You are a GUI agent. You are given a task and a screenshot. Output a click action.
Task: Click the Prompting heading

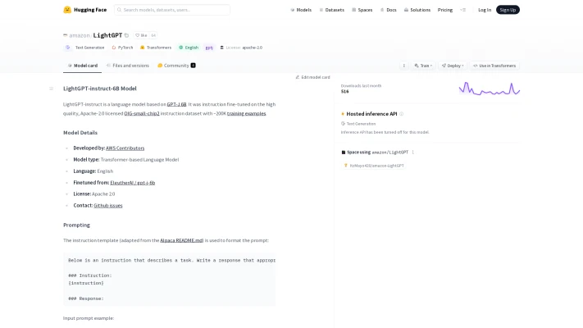click(x=76, y=225)
